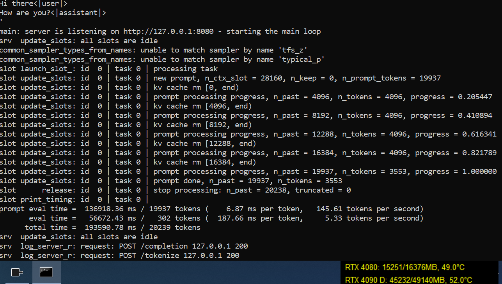Click the http://127.0.0.1:8080 server address

click(x=169, y=32)
